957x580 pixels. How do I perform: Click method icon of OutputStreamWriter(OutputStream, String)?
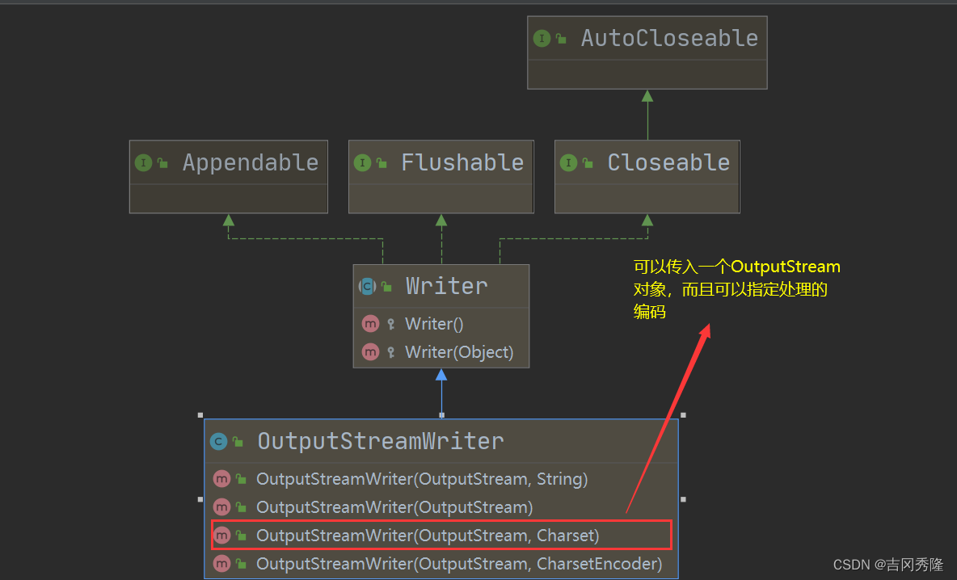[x=221, y=479]
